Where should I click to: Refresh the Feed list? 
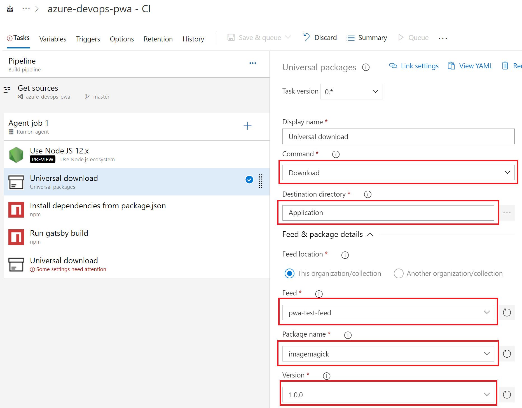pyautogui.click(x=507, y=313)
